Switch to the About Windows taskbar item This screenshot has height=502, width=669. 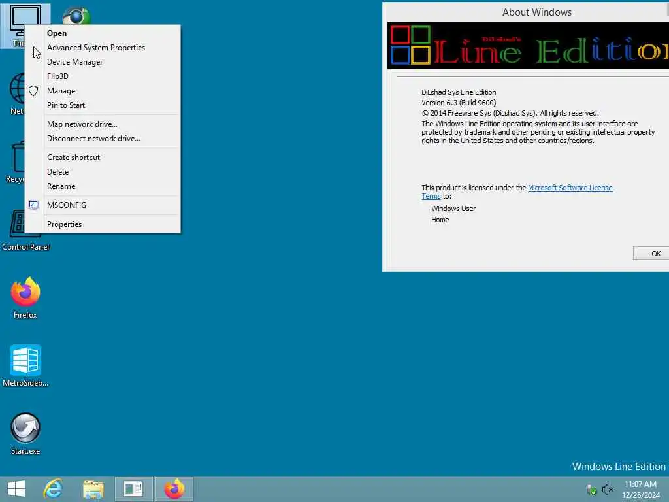coord(133,489)
